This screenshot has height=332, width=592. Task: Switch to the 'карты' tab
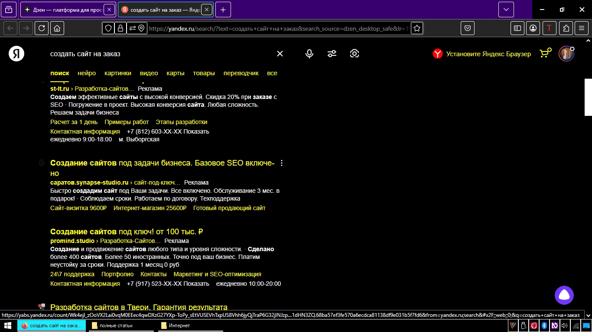pyautogui.click(x=176, y=73)
